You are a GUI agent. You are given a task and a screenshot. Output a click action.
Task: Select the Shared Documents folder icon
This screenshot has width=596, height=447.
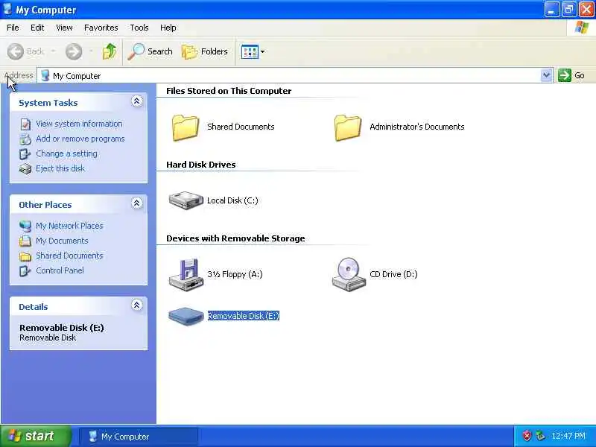click(186, 127)
